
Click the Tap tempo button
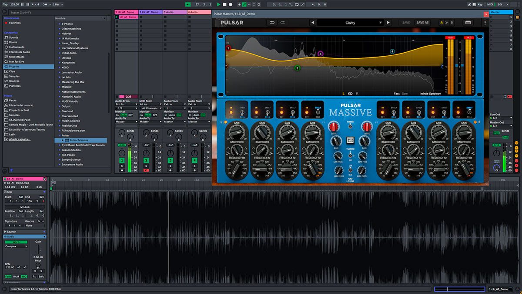click(x=5, y=4)
